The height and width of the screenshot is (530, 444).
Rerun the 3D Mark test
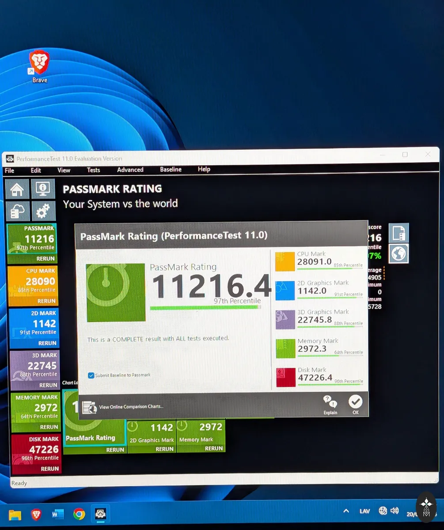pyautogui.click(x=48, y=385)
